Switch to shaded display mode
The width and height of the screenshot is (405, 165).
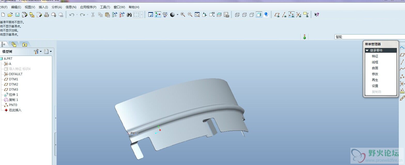click(x=259, y=15)
